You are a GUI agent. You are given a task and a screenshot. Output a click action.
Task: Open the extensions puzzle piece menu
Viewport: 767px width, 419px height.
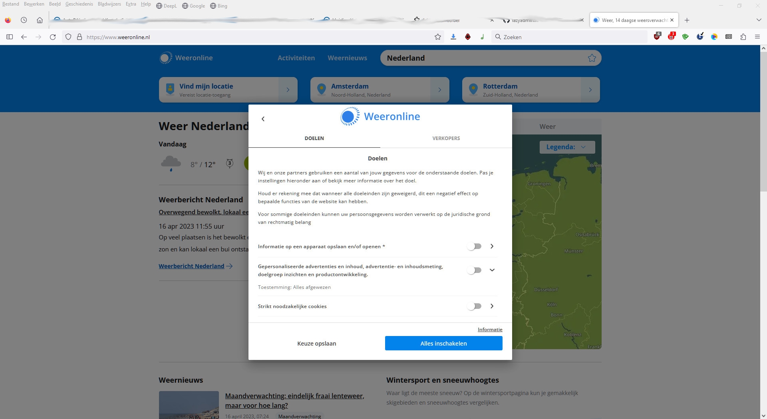pyautogui.click(x=743, y=37)
